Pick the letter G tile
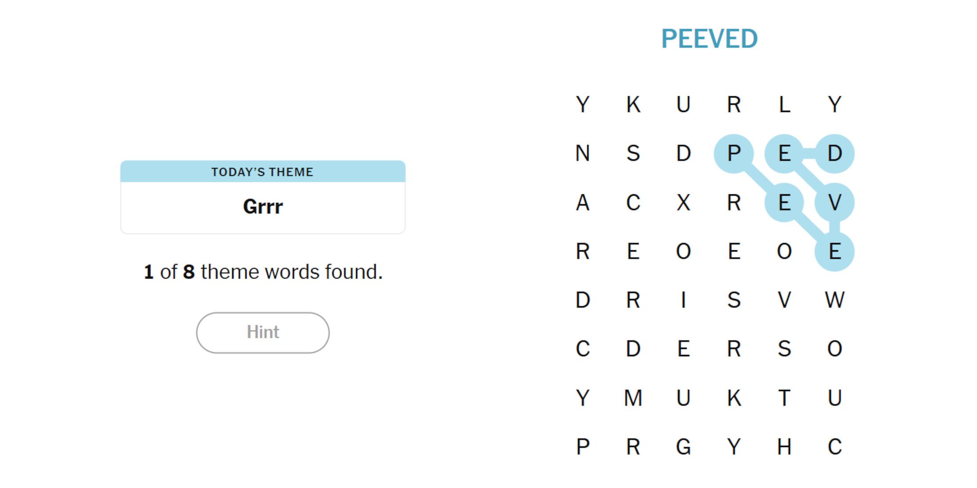This screenshot has width=977, height=488. click(683, 446)
